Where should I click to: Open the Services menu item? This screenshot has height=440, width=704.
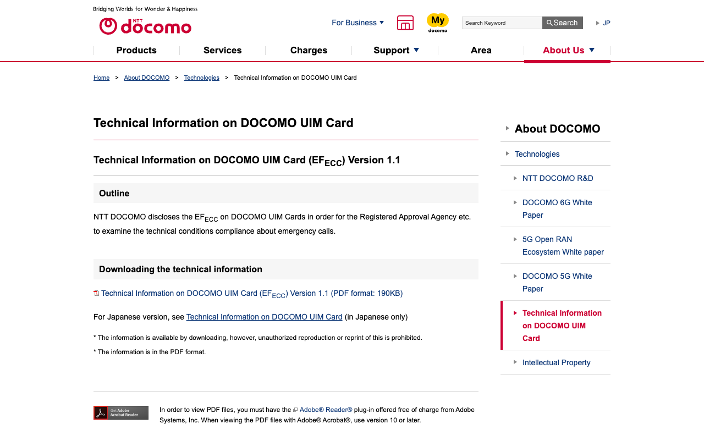[x=223, y=50]
